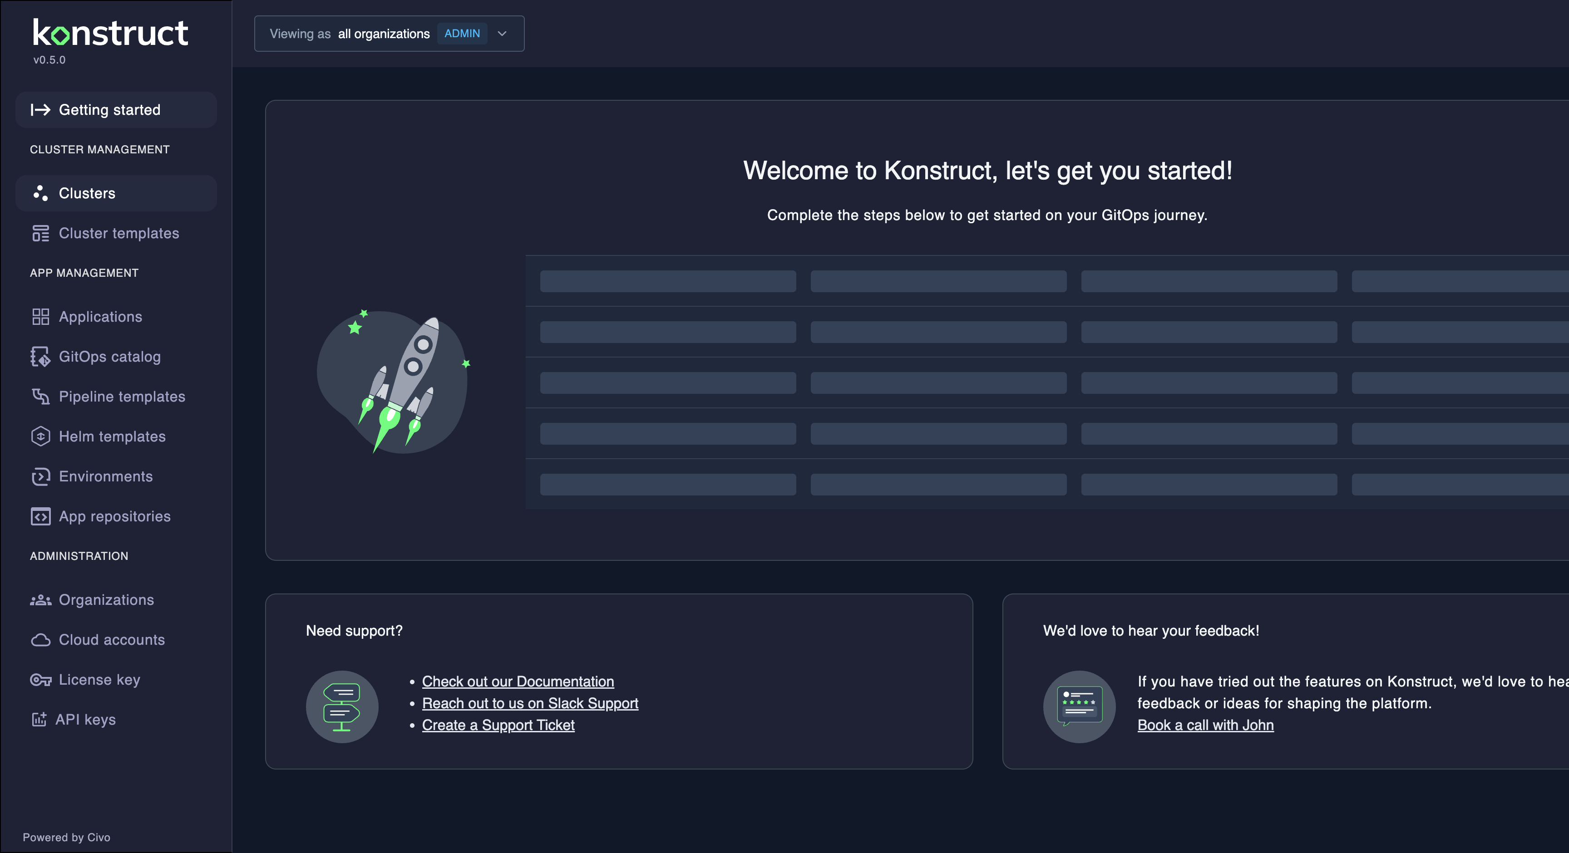Click the feedback star-rating icon

pyautogui.click(x=1079, y=707)
